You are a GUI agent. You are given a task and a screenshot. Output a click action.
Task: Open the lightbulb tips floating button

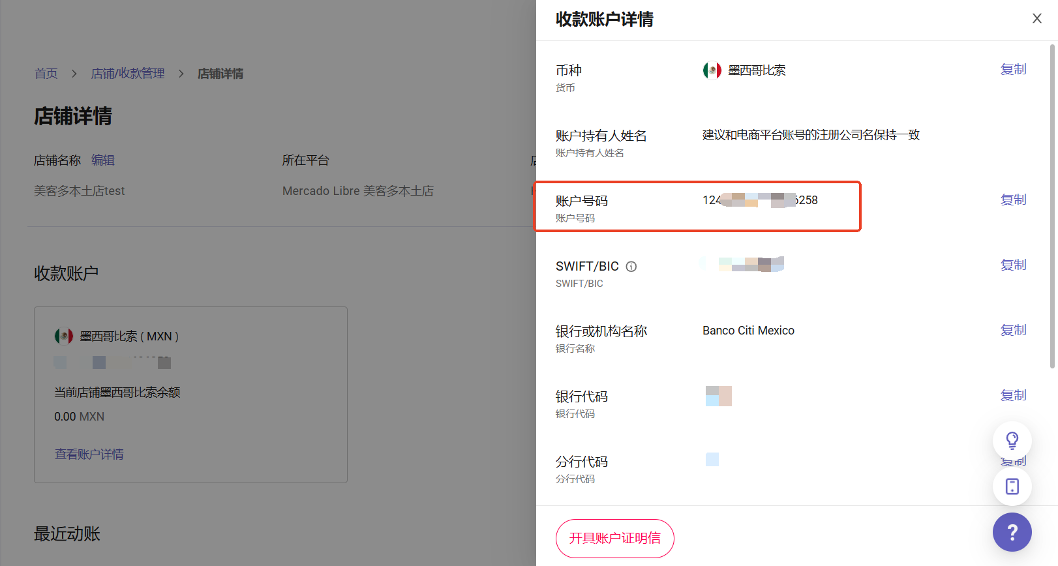point(1012,441)
